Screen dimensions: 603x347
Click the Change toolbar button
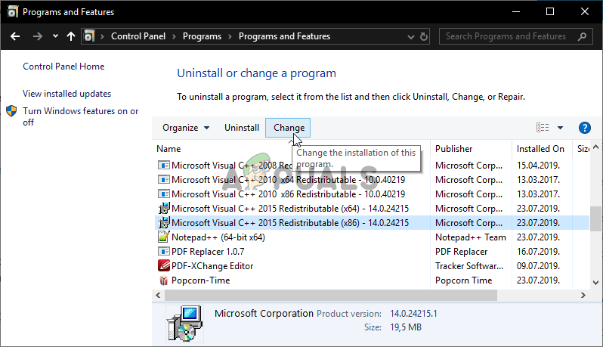(289, 128)
